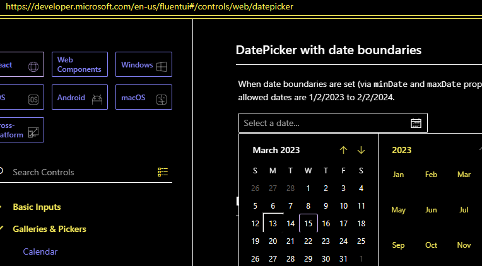Pick March 20 in the calendar
Viewport: 482px width, 266px height.
[x=273, y=241]
